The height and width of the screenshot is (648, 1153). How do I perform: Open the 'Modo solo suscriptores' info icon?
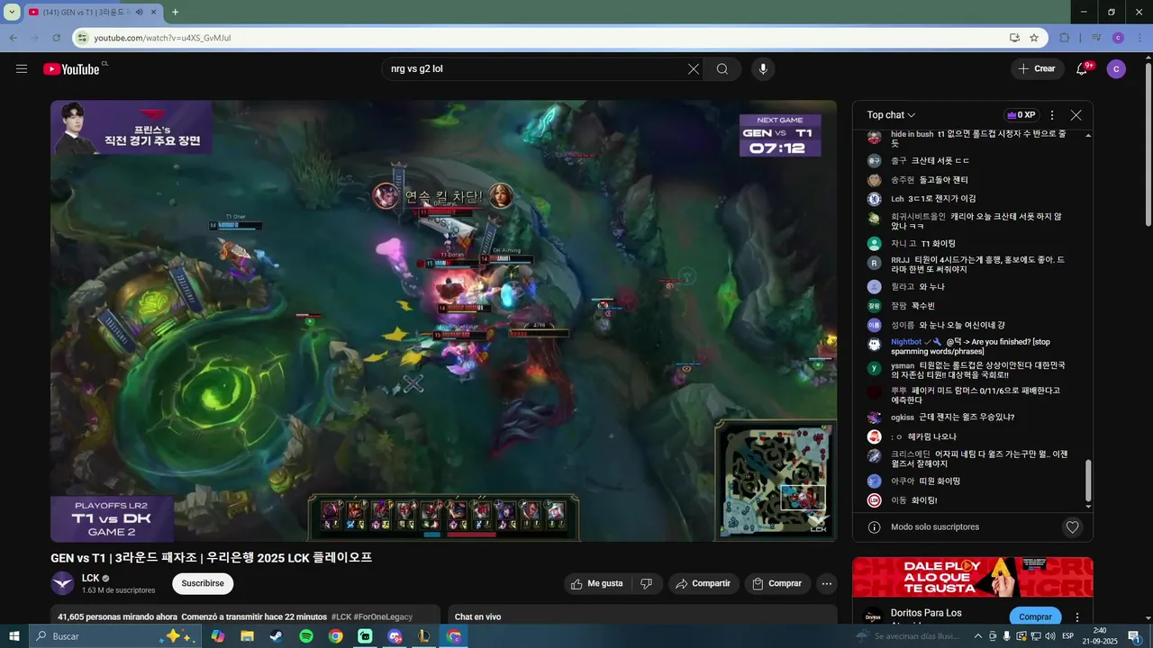874,527
